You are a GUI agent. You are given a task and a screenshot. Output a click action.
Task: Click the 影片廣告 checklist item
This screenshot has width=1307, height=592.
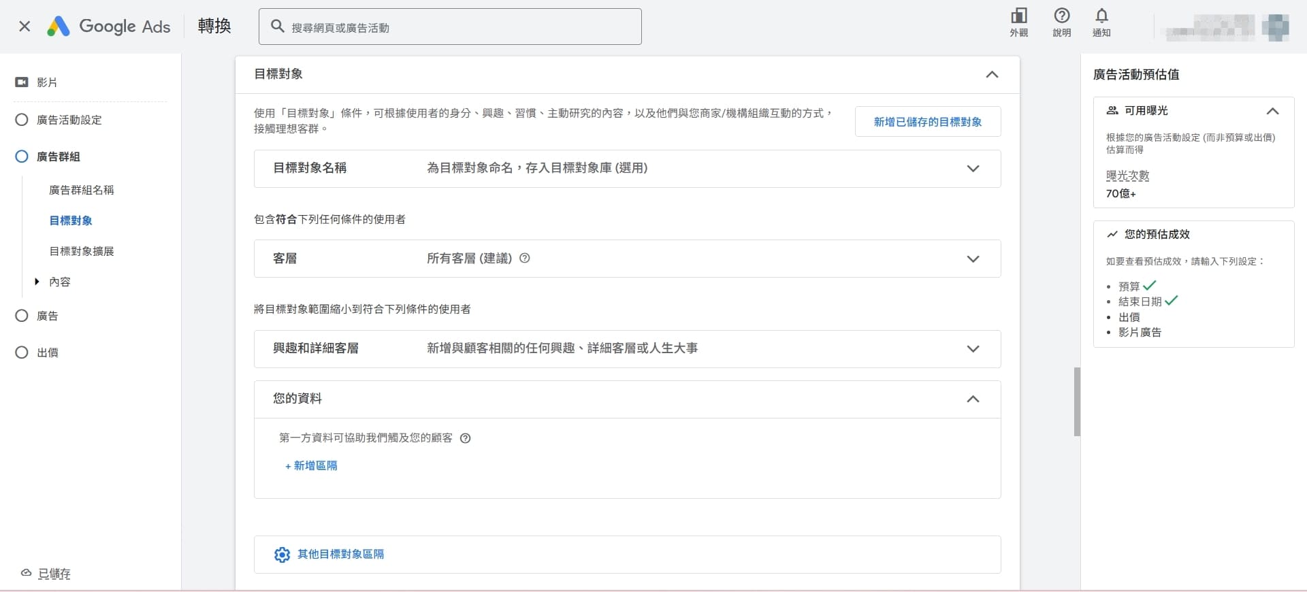pyautogui.click(x=1140, y=332)
